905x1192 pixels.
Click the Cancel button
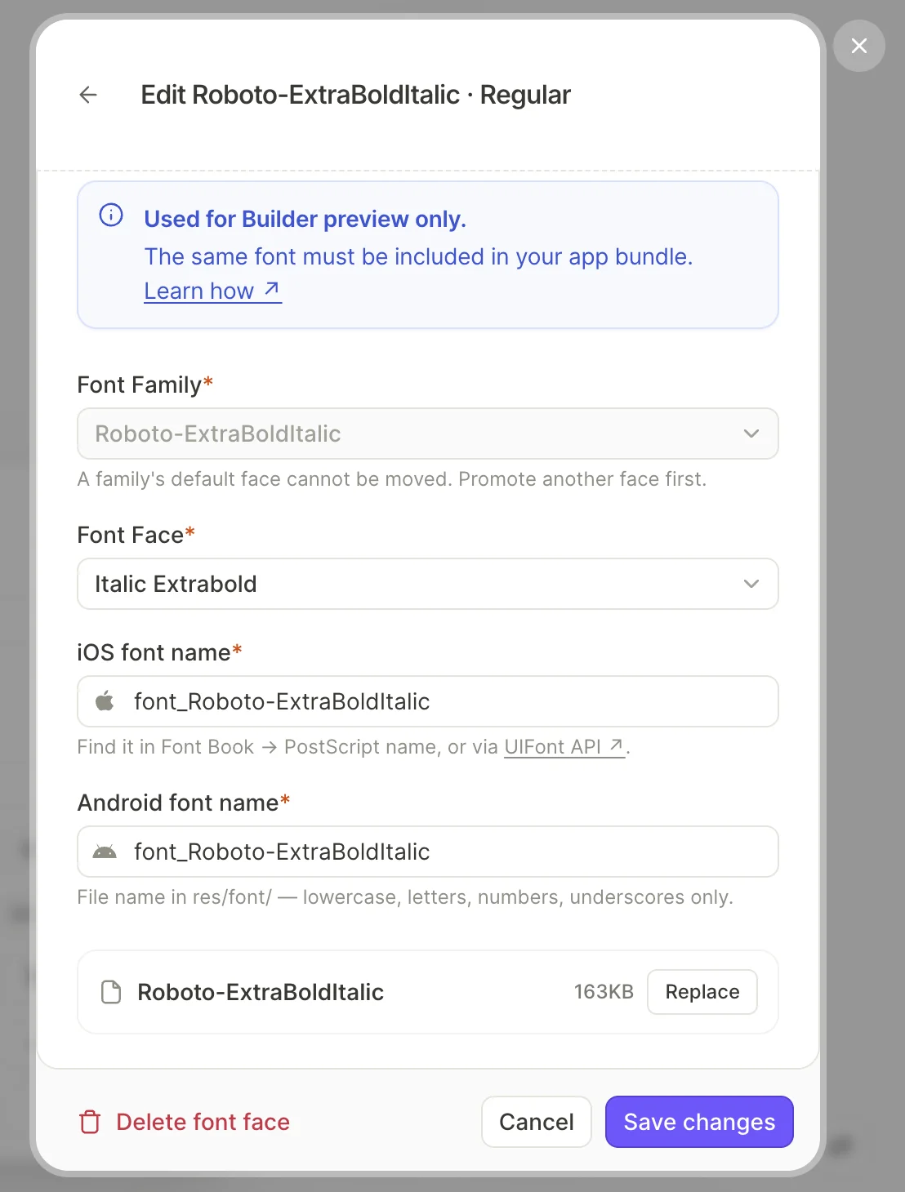[x=537, y=1122]
